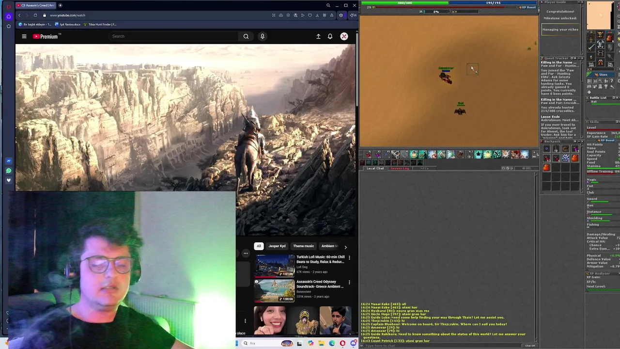Use purple potion hotkey F2 in Tibia
The image size is (620, 349).
378,155
